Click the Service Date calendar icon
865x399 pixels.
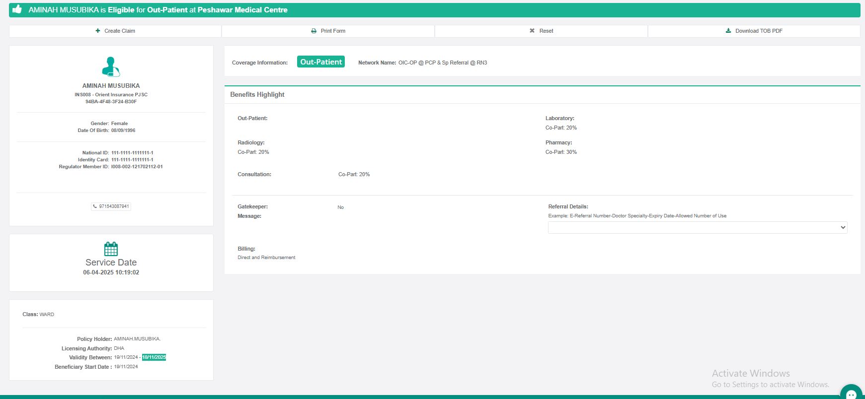pos(111,249)
